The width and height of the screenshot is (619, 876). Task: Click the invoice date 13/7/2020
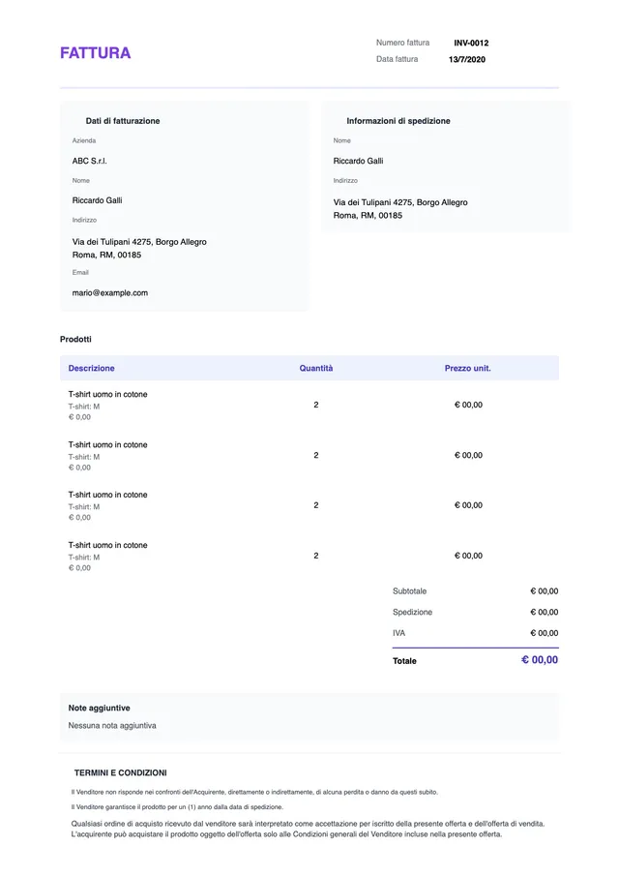tap(466, 59)
